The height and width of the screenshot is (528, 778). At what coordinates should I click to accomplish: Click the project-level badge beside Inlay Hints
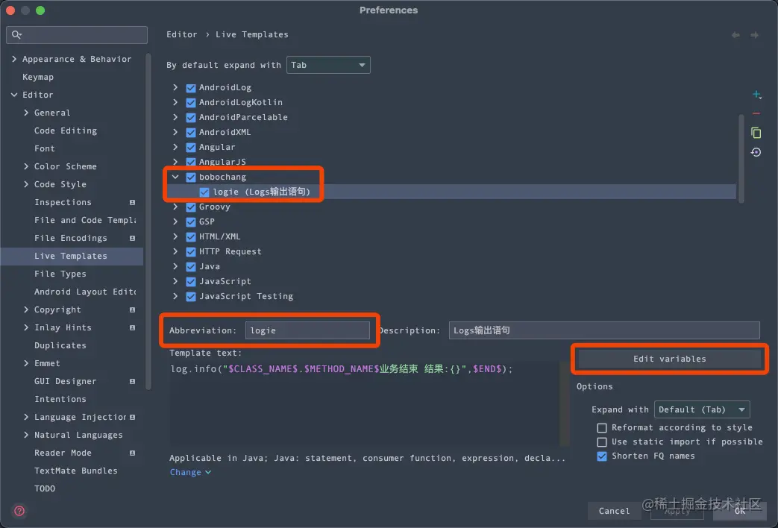point(133,327)
